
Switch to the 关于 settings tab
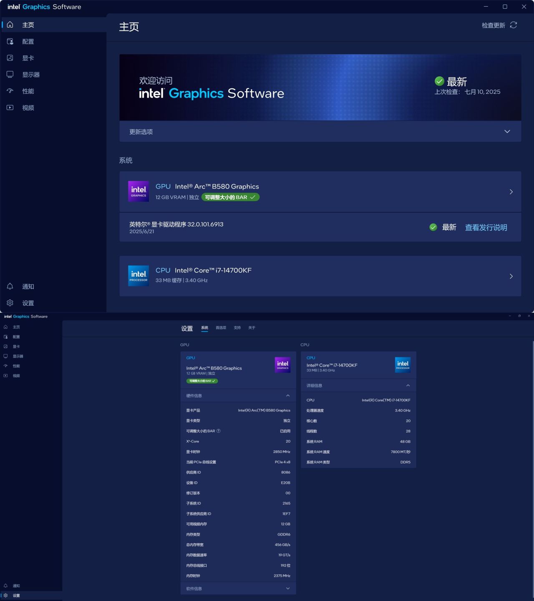coord(252,328)
